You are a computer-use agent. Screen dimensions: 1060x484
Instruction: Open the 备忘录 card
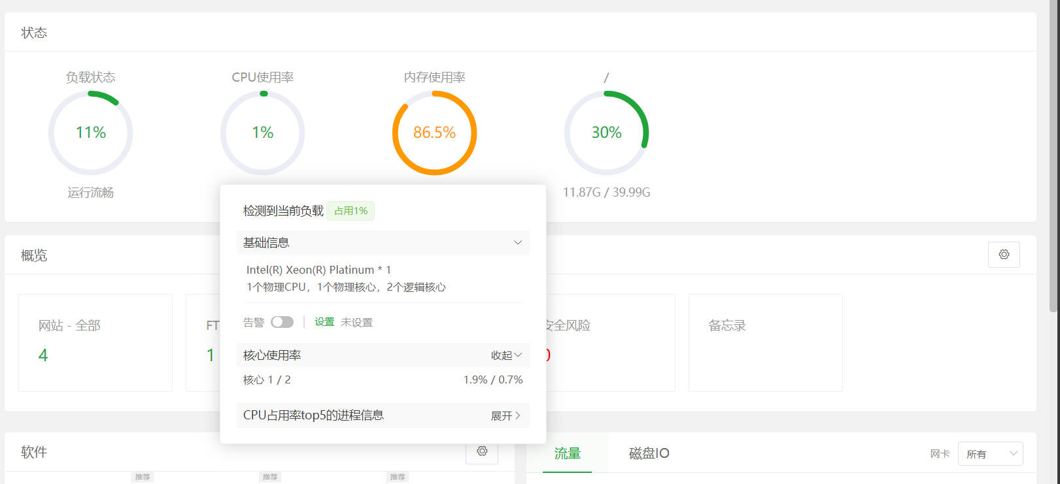765,342
